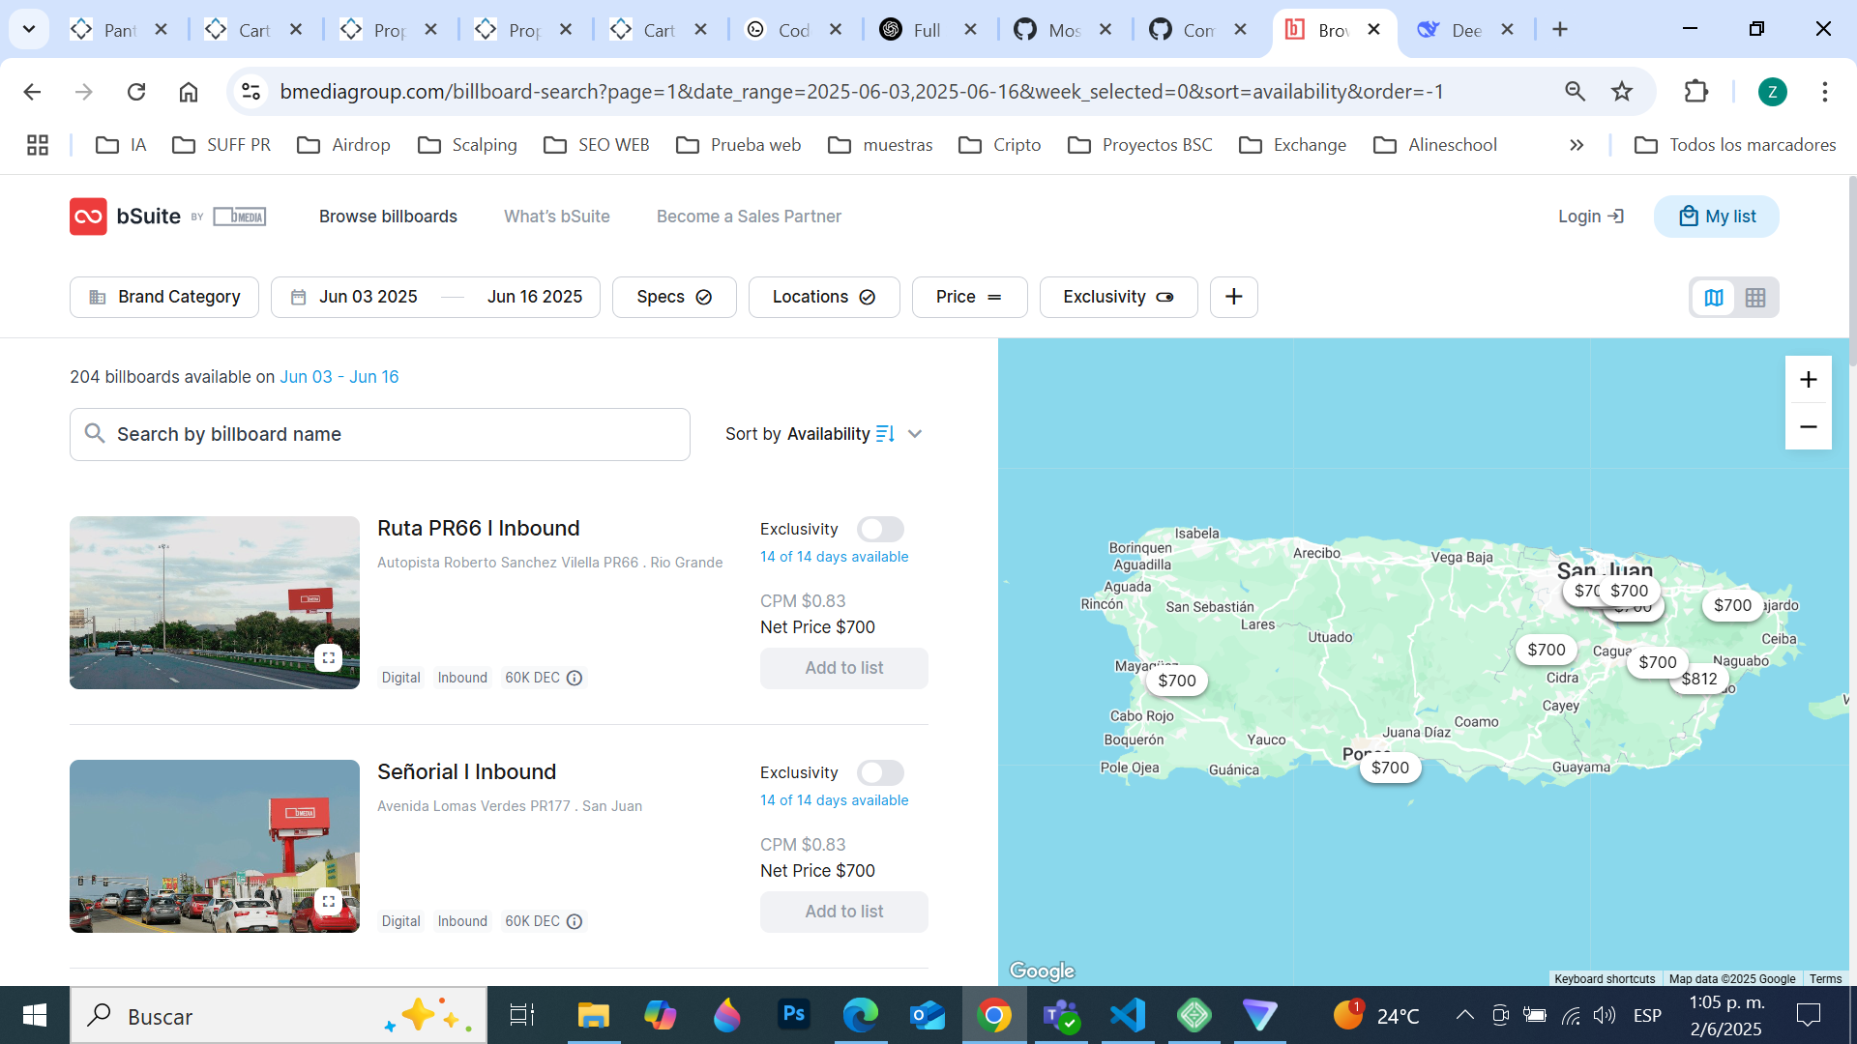Switch to the map view icon
The image size is (1857, 1044).
point(1713,298)
